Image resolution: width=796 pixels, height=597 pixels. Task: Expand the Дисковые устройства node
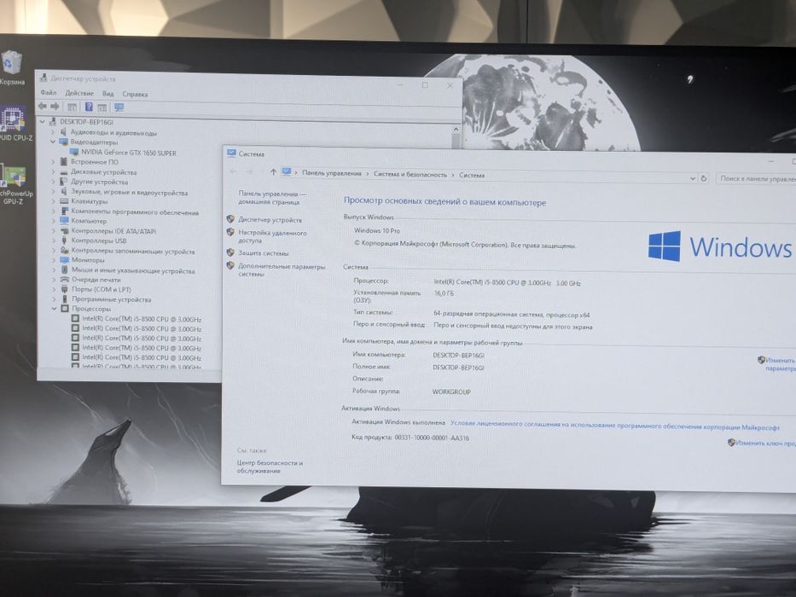(53, 171)
